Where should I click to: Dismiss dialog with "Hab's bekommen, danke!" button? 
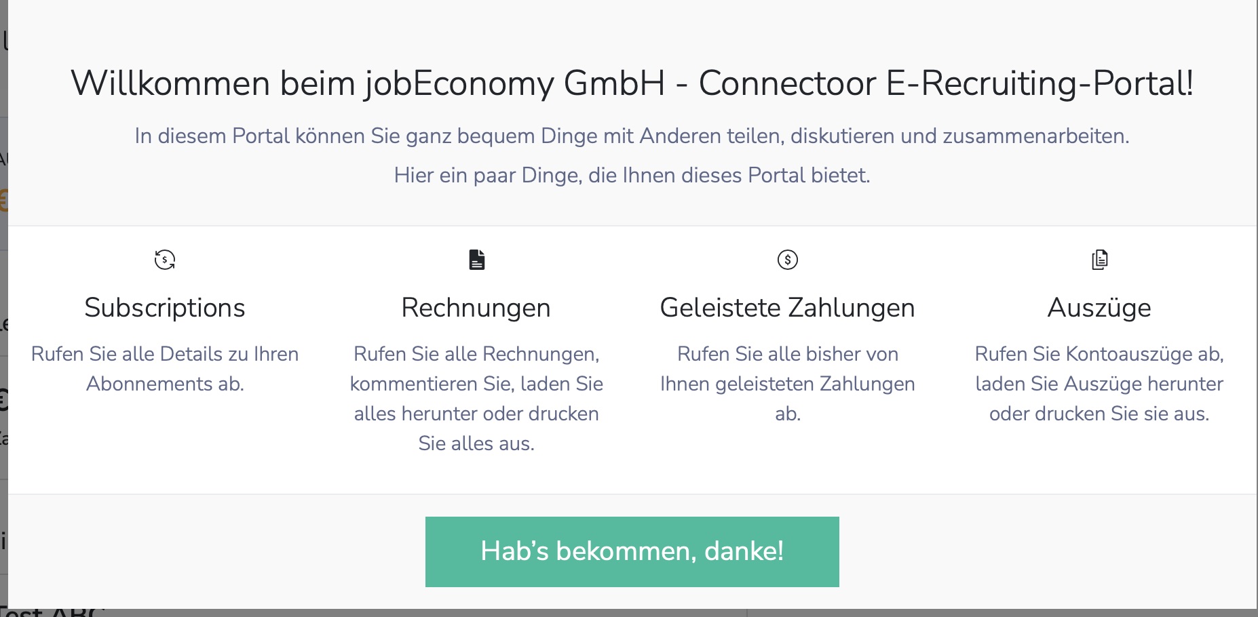click(632, 552)
